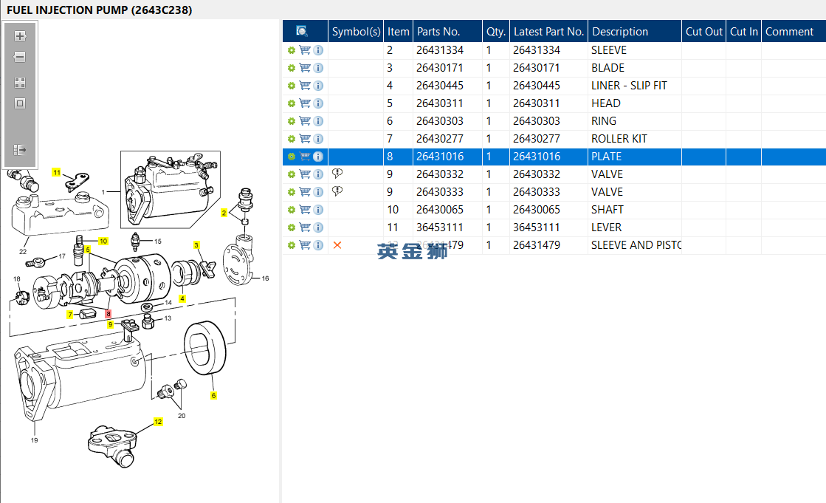The image size is (826, 503).
Task: Add ROLLER KIT 26430277 to cart
Action: 304,139
